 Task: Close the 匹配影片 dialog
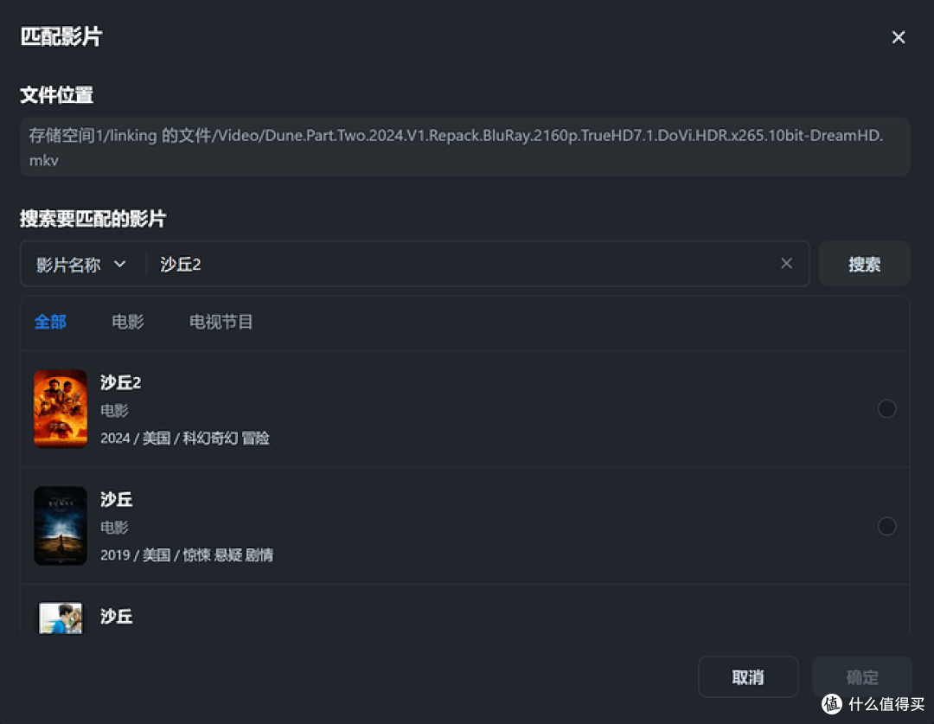(899, 37)
